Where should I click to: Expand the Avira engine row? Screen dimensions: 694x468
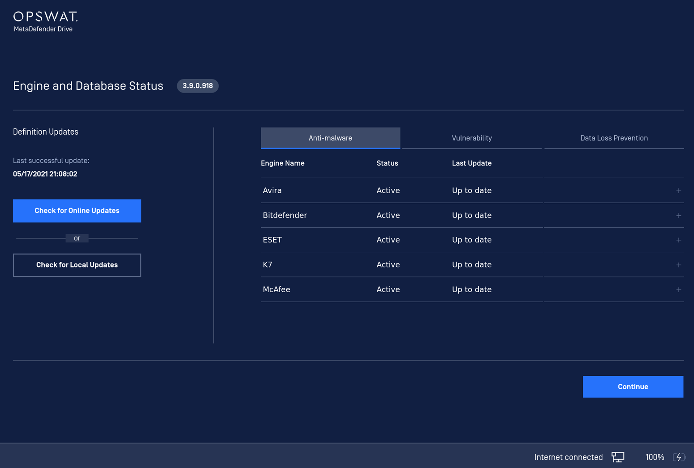tap(678, 191)
